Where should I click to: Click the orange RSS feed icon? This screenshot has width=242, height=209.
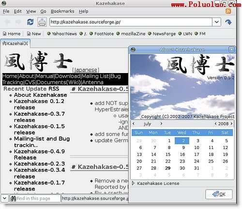[x=228, y=11]
